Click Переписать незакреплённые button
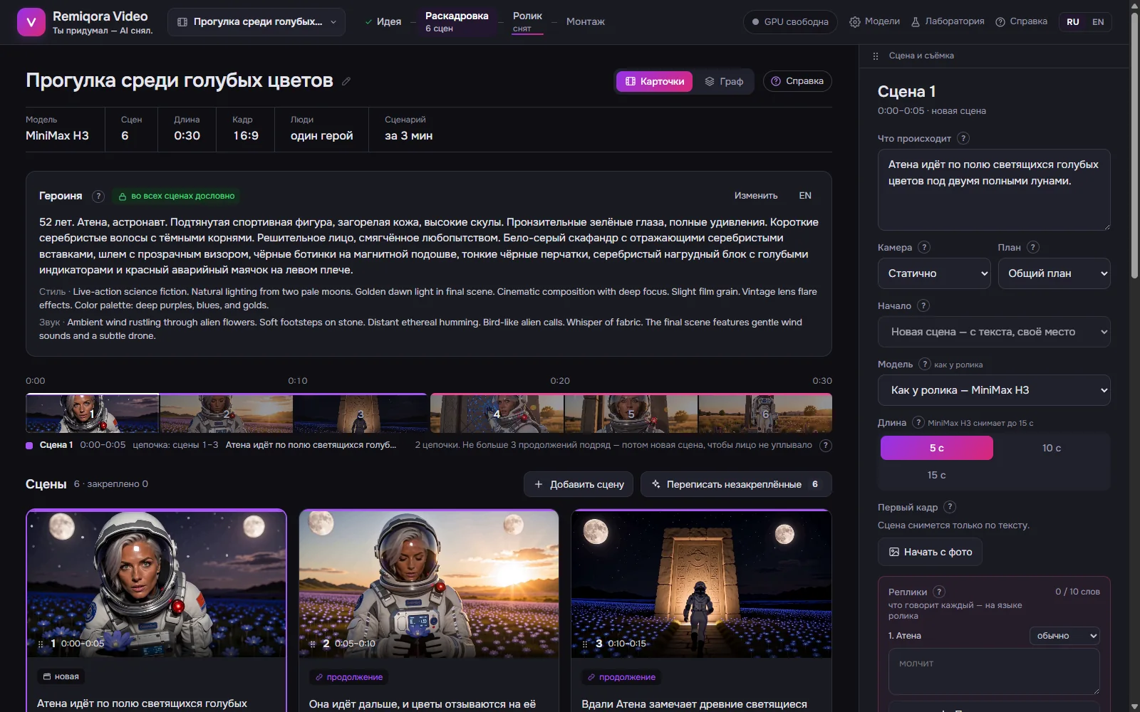 point(736,484)
